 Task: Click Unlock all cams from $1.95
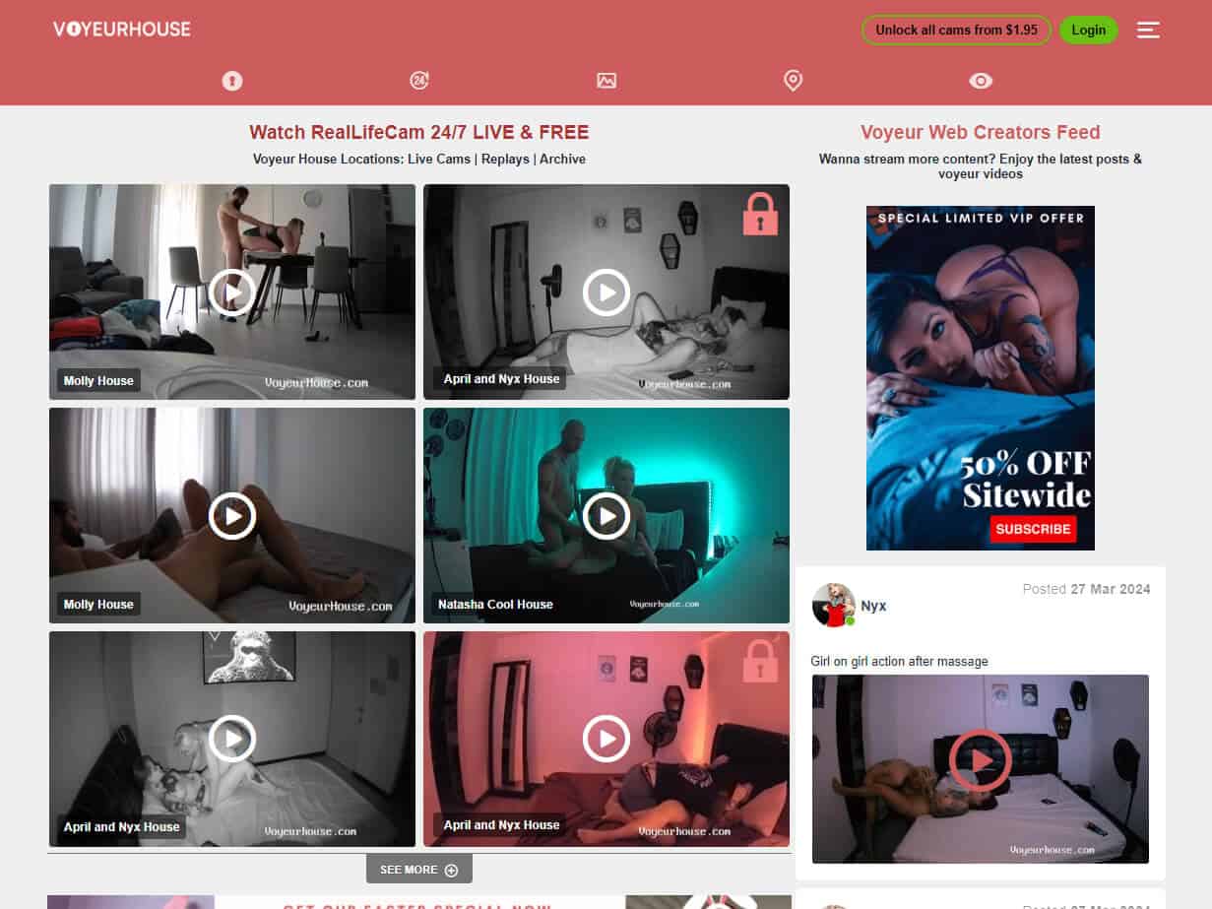point(957,30)
